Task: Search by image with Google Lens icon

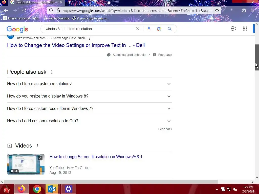Action: click(159, 29)
